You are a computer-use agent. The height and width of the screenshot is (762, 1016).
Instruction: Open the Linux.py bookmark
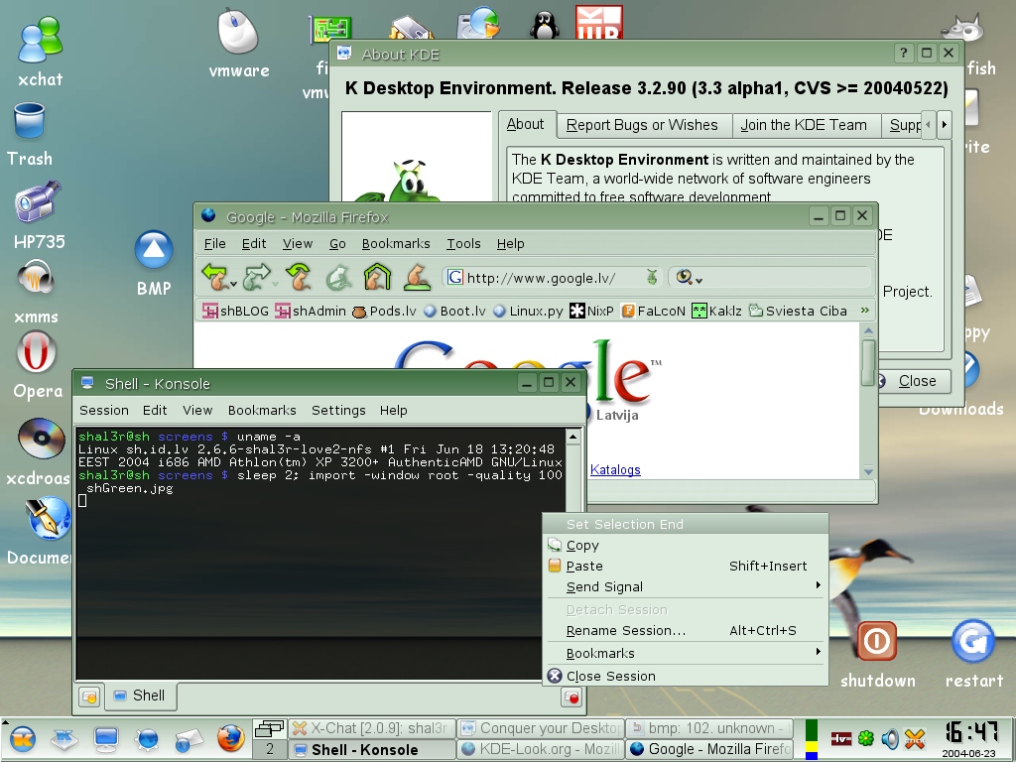coord(528,311)
